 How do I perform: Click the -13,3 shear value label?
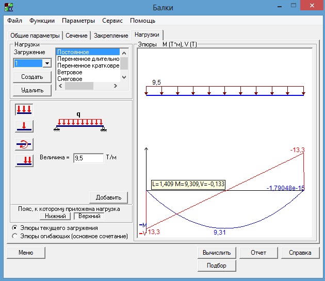click(297, 150)
